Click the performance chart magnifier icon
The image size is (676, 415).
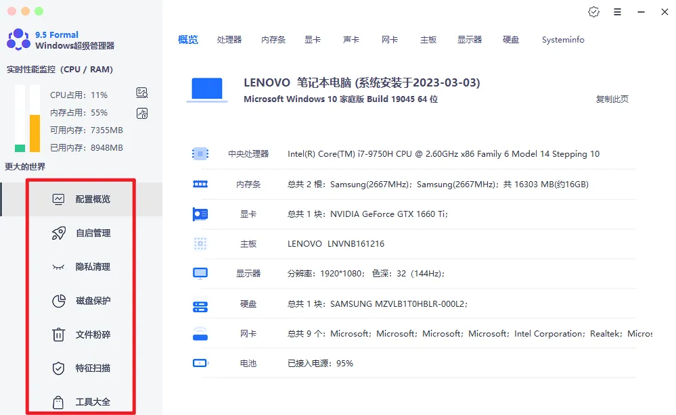pos(141,93)
